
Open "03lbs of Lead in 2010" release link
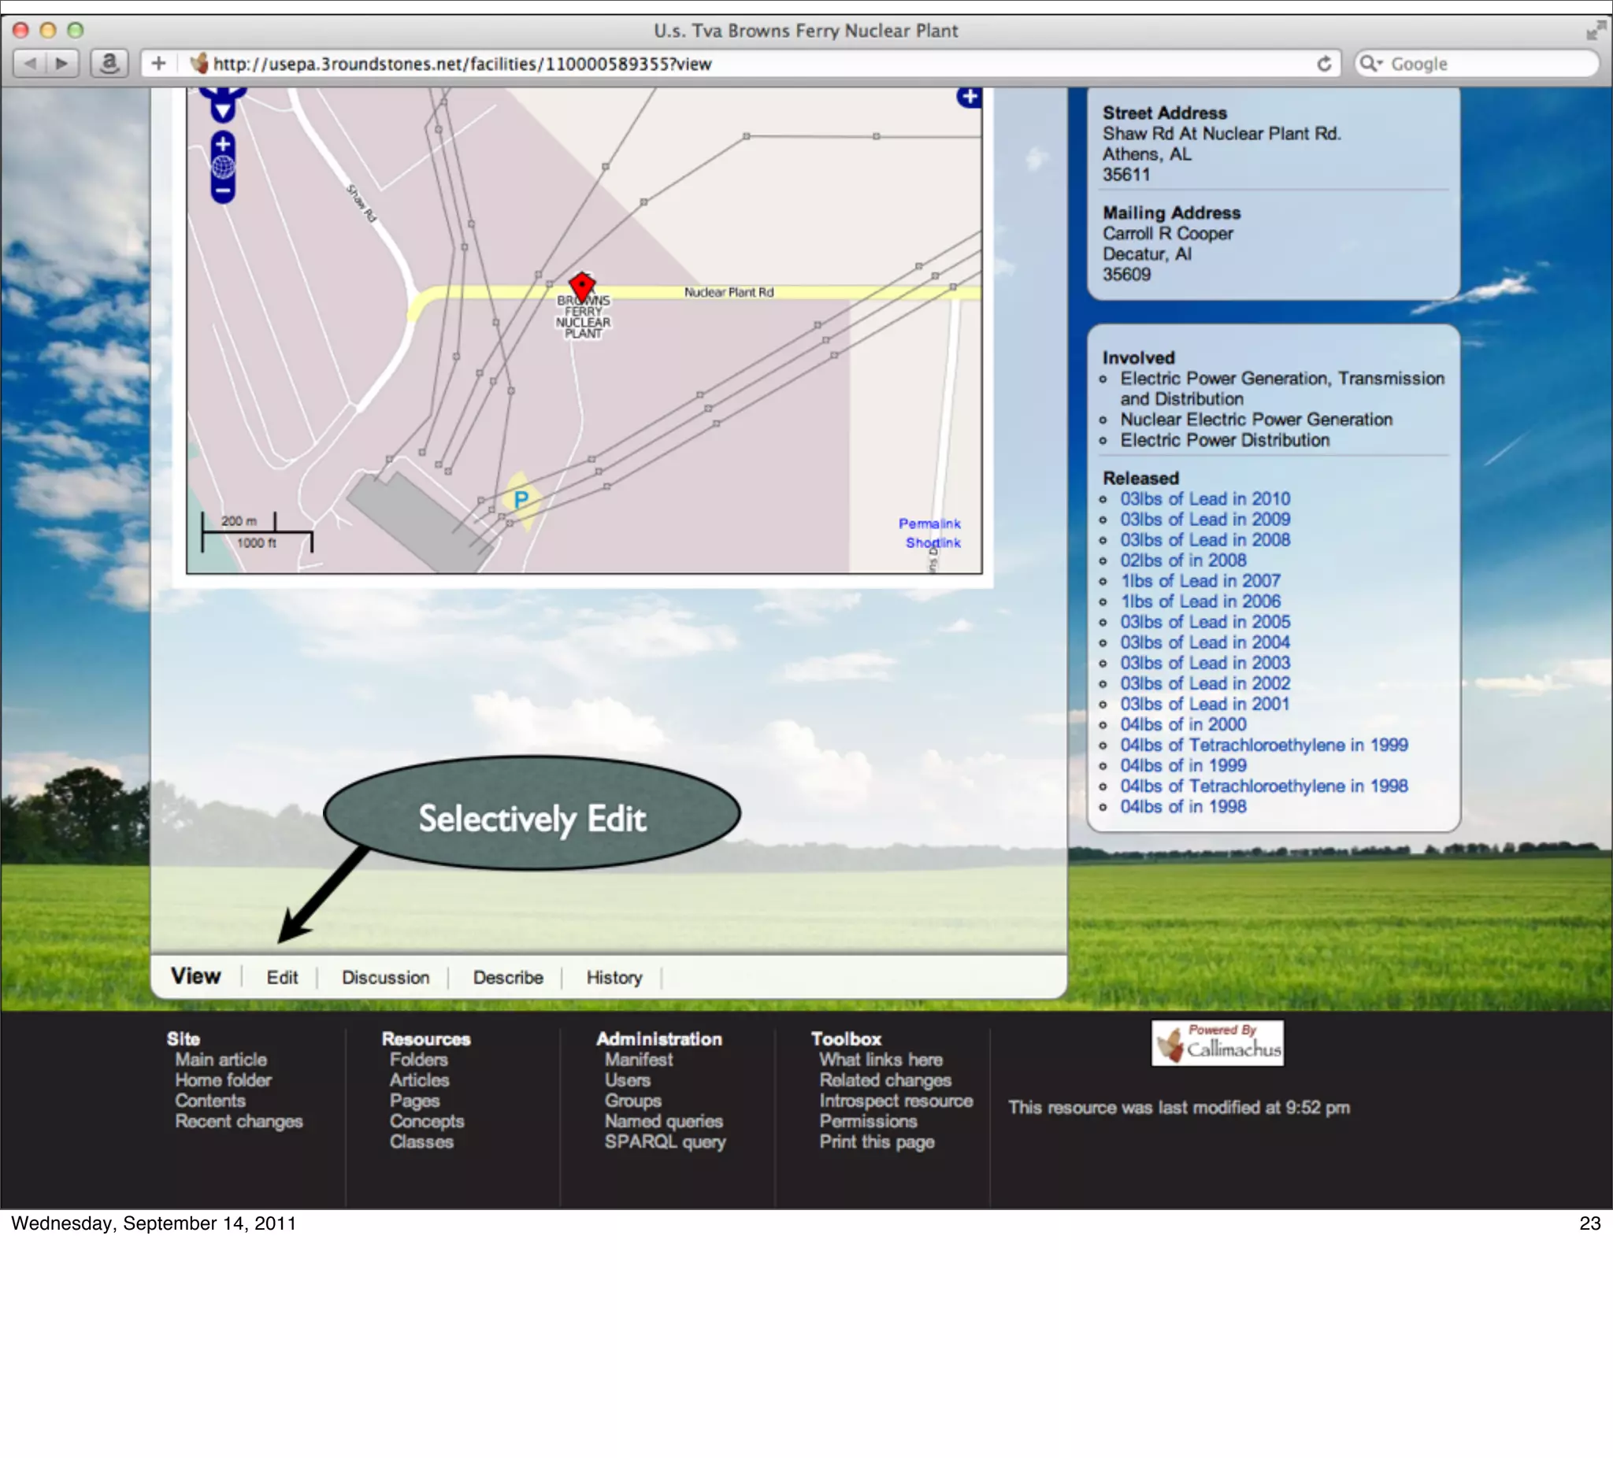[1204, 499]
